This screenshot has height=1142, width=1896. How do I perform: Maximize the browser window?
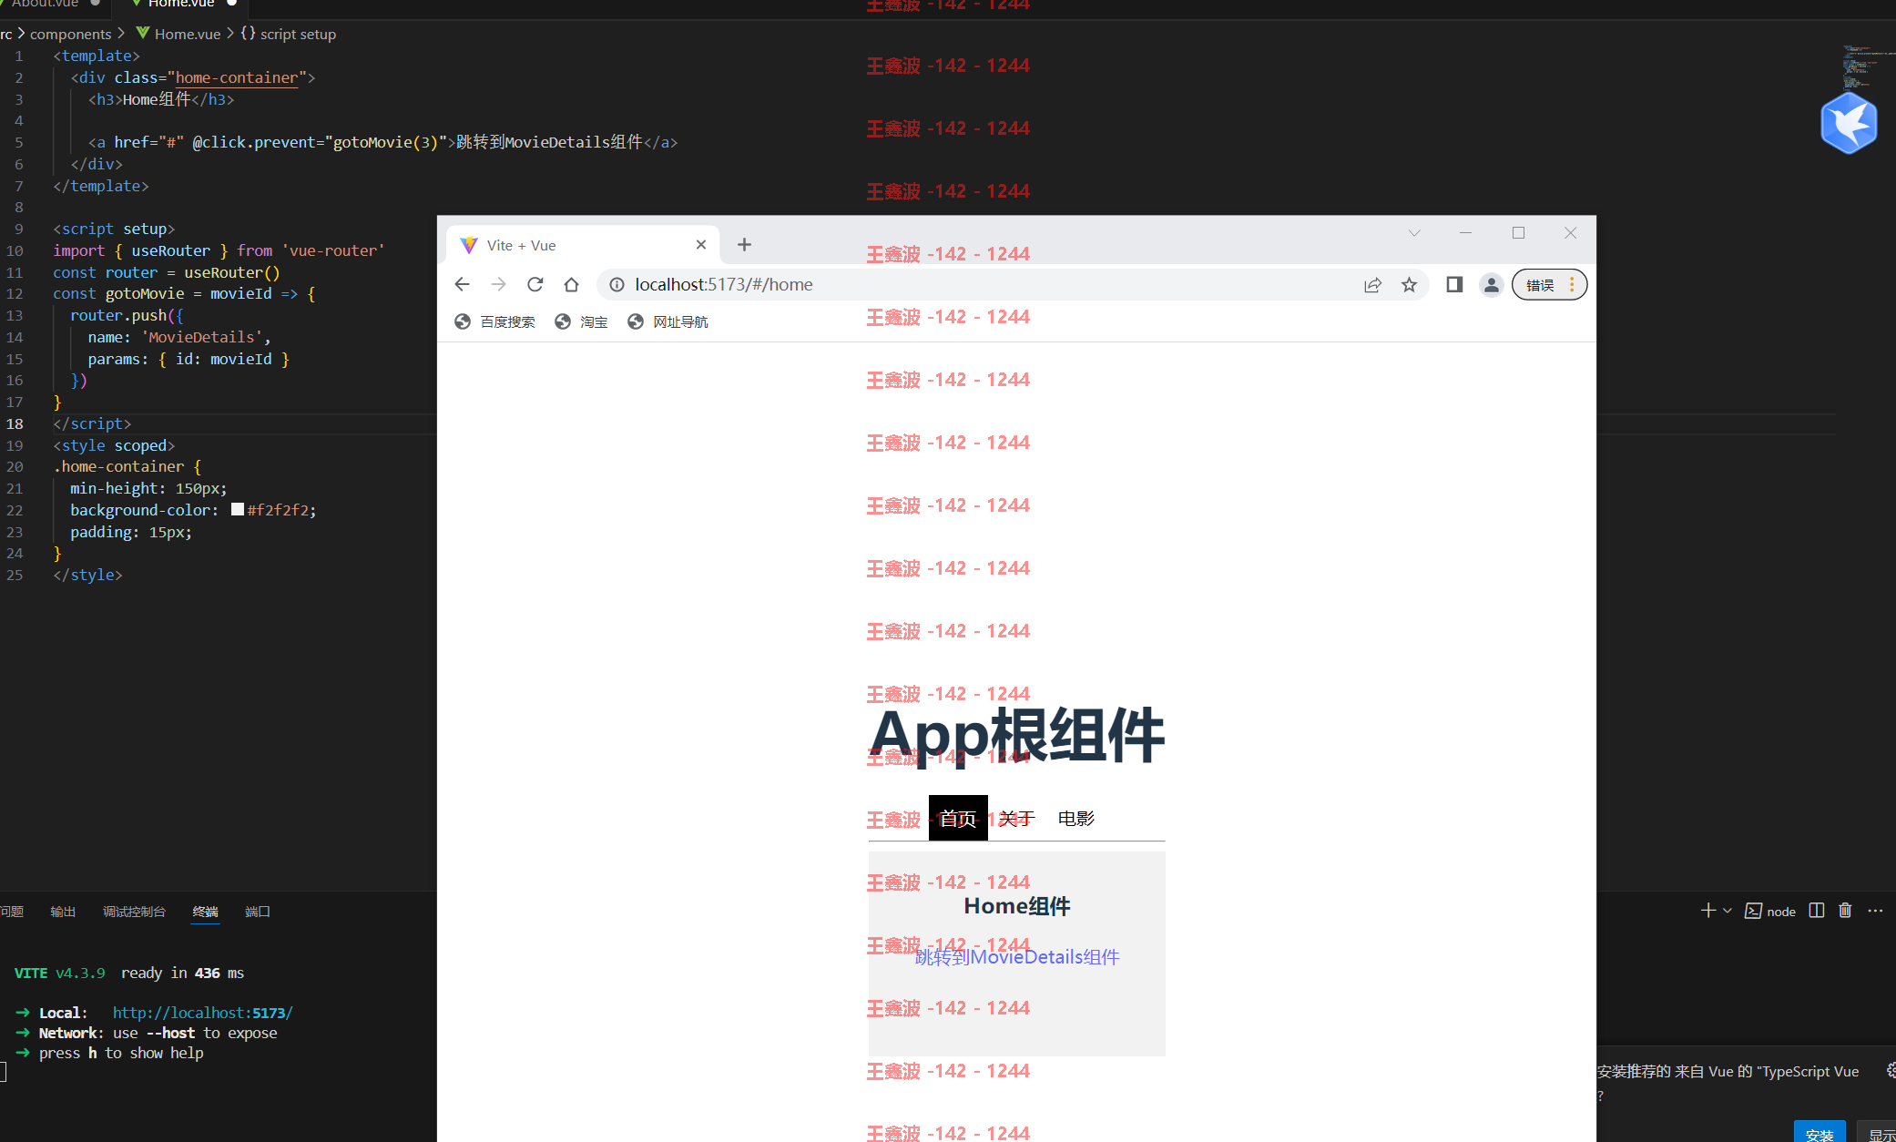click(1518, 233)
